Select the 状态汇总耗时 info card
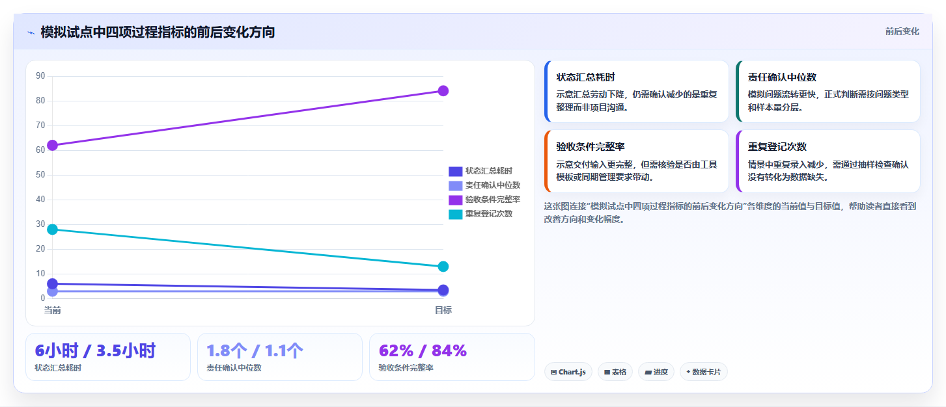This screenshot has width=946, height=407. 636,92
